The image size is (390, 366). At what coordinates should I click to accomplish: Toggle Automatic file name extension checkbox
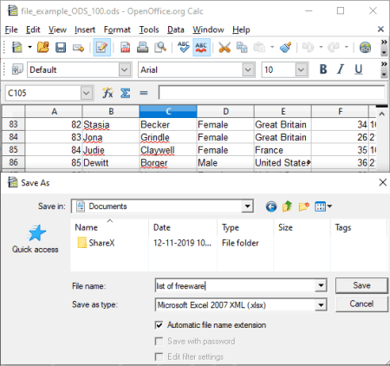click(x=159, y=325)
